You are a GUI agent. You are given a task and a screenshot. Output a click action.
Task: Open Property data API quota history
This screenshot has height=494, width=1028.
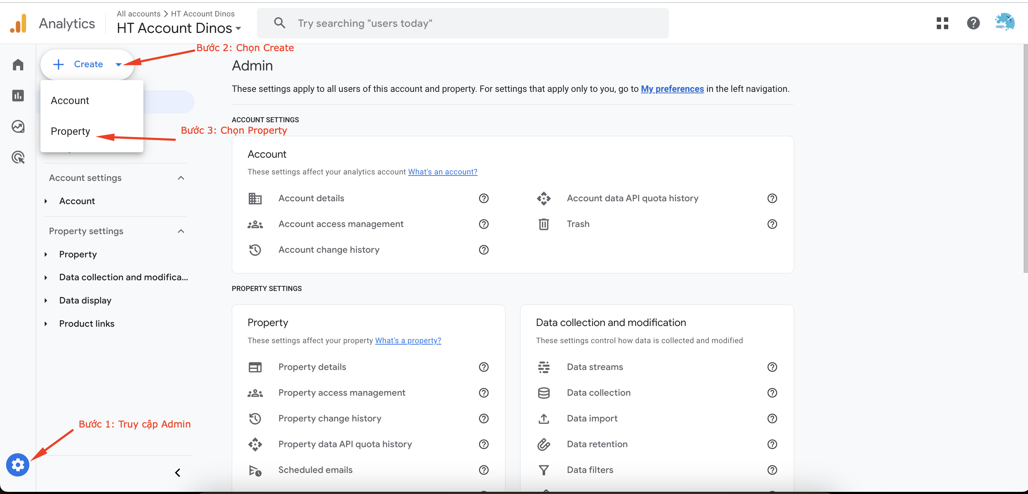[345, 444]
